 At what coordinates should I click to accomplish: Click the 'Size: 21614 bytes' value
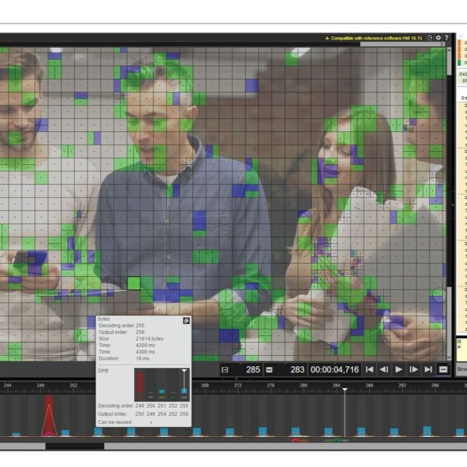point(149,339)
